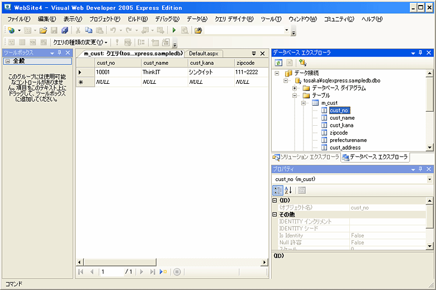Jump to new record in navigator

(x=163, y=272)
